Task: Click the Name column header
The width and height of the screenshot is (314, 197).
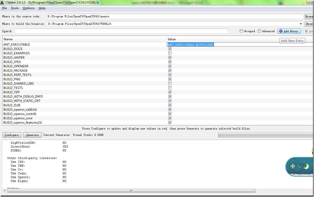Action: coord(85,39)
